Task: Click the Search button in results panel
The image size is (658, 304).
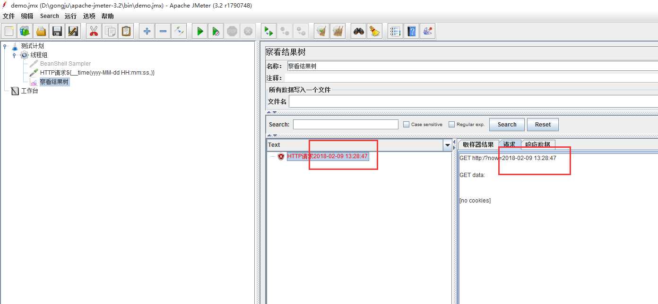Action: click(507, 125)
